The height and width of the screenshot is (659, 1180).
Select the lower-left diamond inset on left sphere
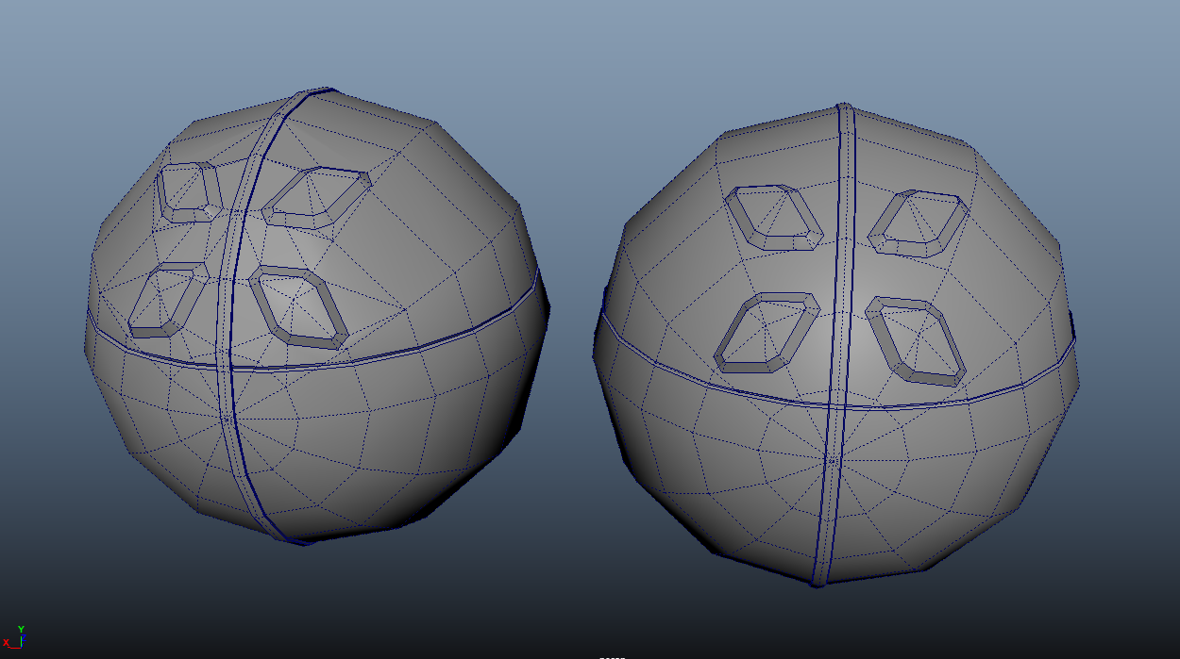tap(167, 300)
